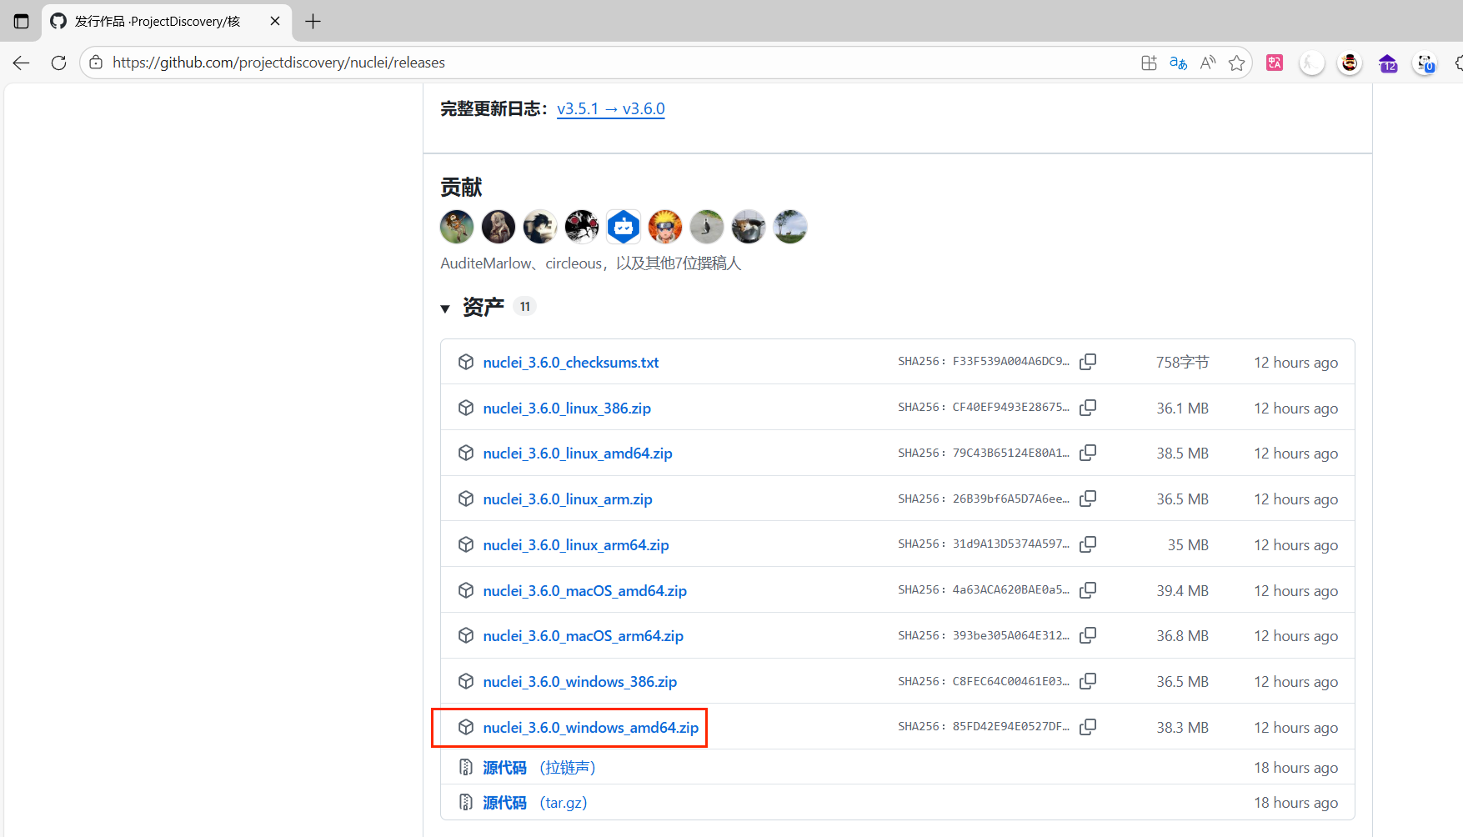Copy SHA256 for linux_amd64.zip

[1088, 453]
